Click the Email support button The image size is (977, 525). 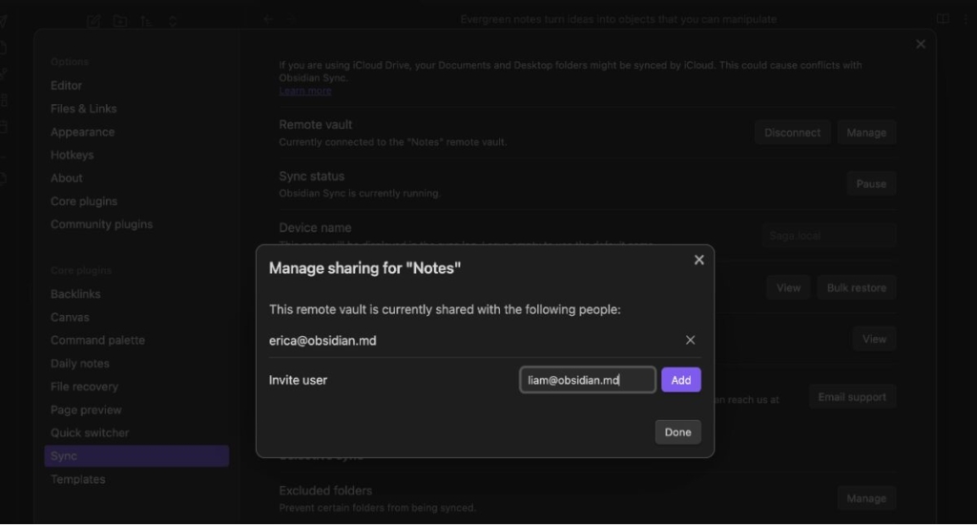point(851,397)
